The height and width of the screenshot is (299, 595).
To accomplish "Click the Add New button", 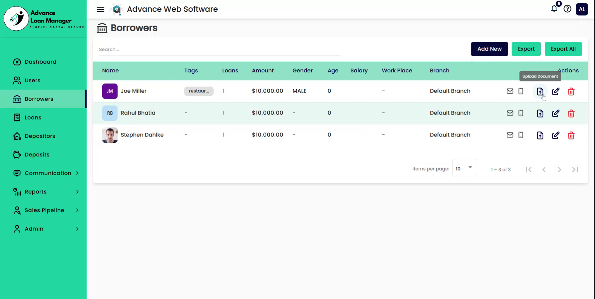I will tap(489, 49).
